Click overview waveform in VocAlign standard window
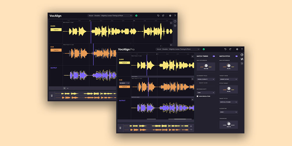This screenshot has height=146, width=292. point(86,96)
